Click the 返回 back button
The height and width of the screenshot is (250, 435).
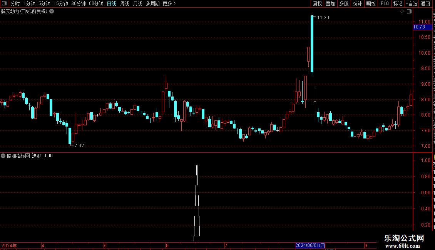click(425, 3)
